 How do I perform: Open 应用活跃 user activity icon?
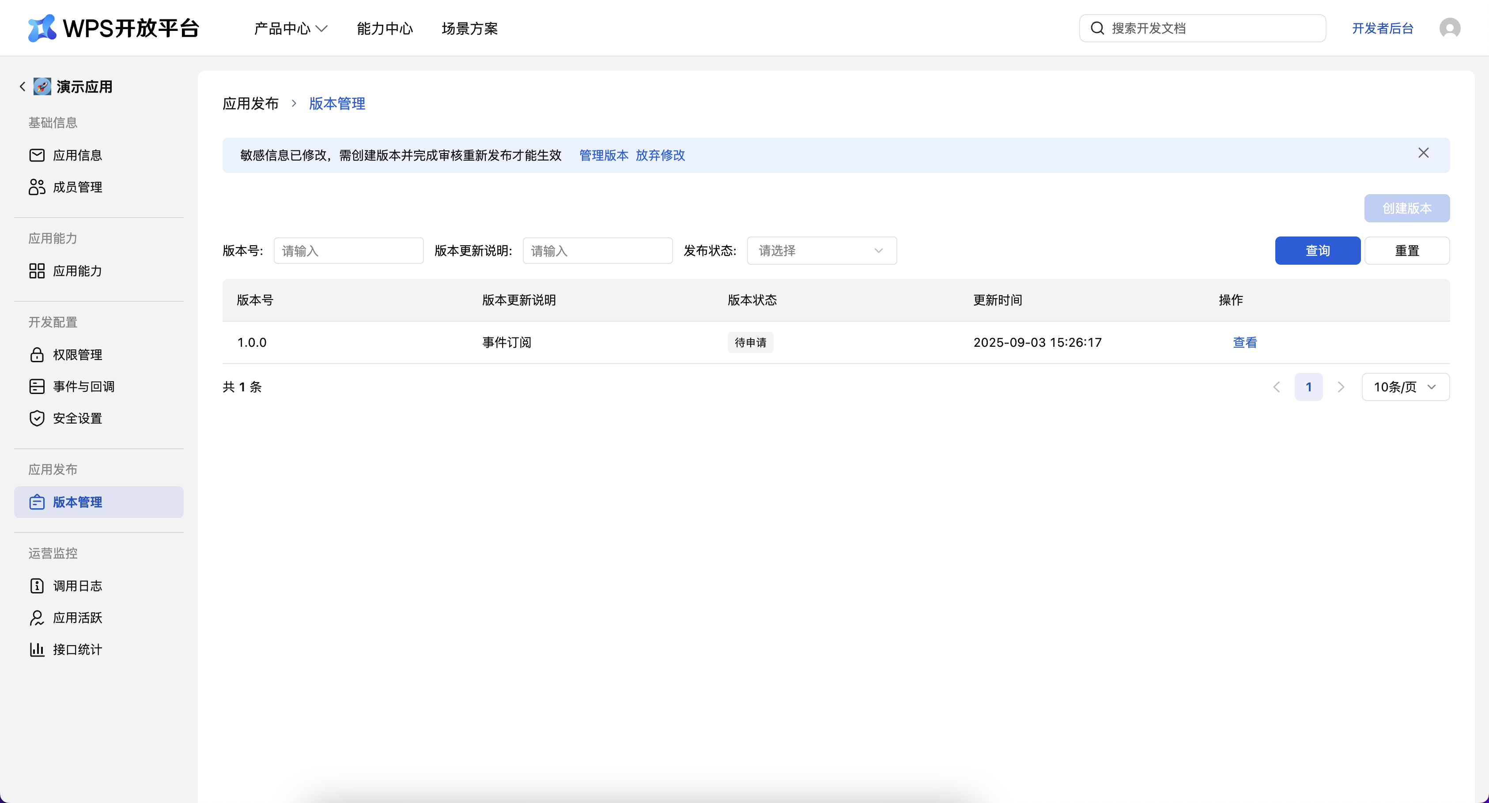[x=36, y=618]
